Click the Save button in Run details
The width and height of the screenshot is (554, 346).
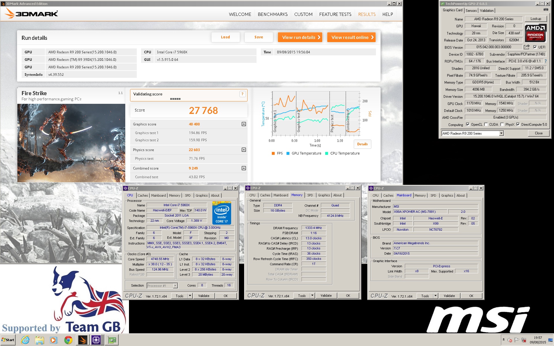click(259, 37)
